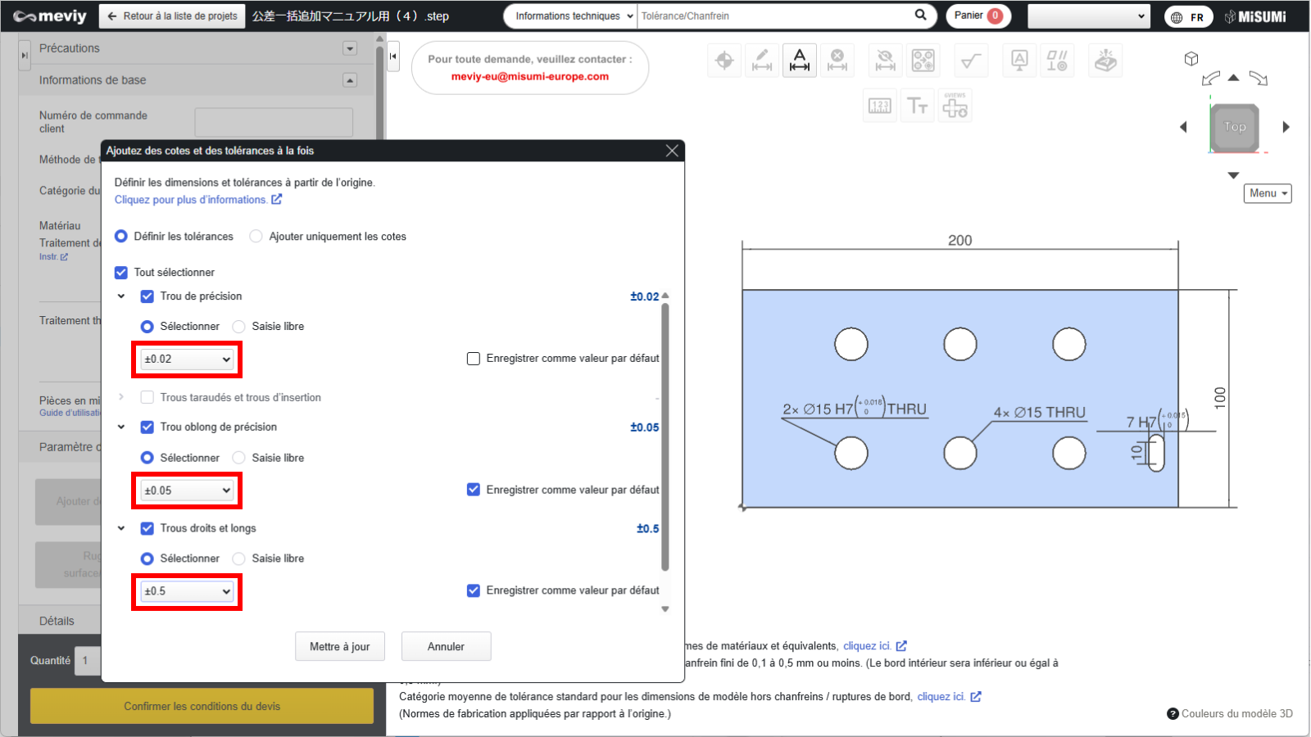
Task: Click the text size tool icon
Action: (x=917, y=106)
